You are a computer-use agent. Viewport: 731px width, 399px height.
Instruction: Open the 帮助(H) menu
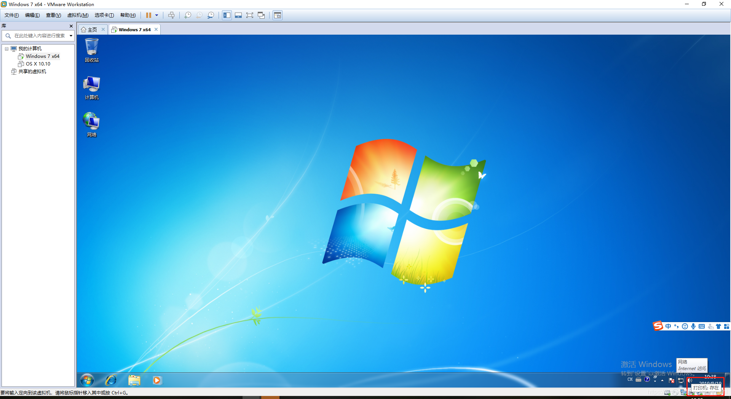tap(128, 15)
